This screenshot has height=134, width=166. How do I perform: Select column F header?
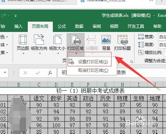pyautogui.click(x=88, y=85)
